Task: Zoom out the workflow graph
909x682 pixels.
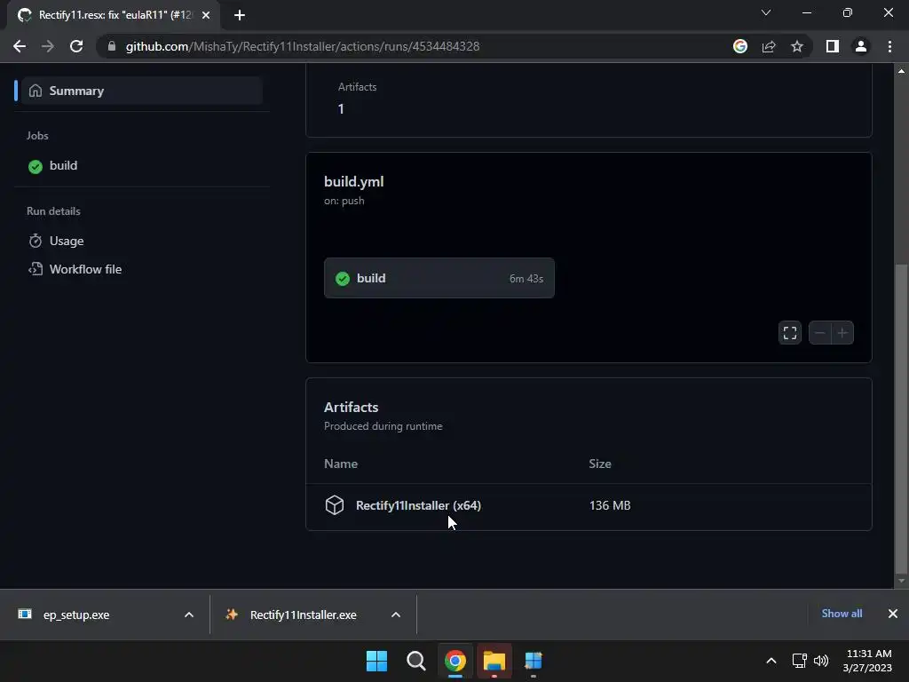Action: (819, 333)
